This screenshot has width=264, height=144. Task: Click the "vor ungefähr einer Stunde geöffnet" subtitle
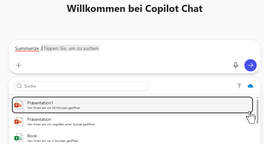coord(61,124)
